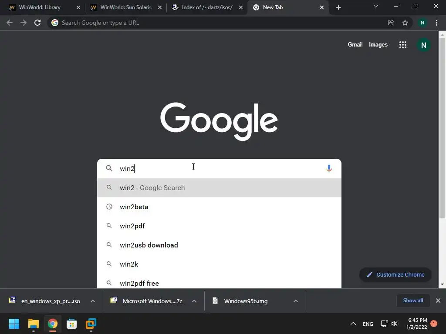Click the Google icon in address bar

tap(55, 23)
